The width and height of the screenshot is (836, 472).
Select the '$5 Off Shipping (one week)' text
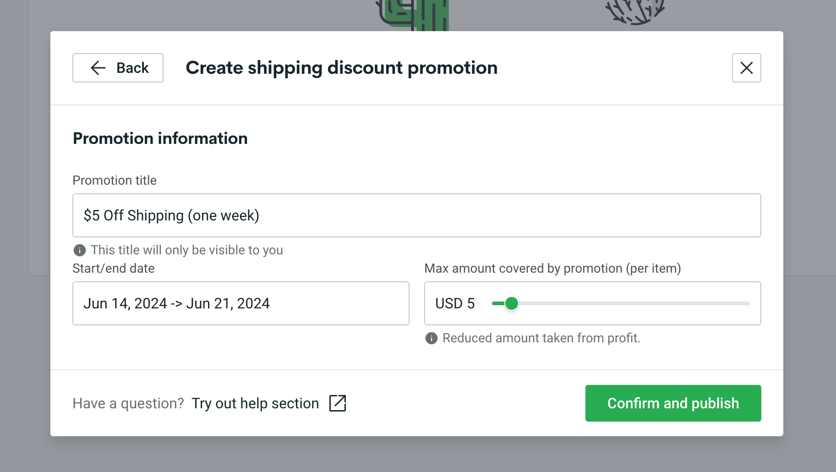171,215
